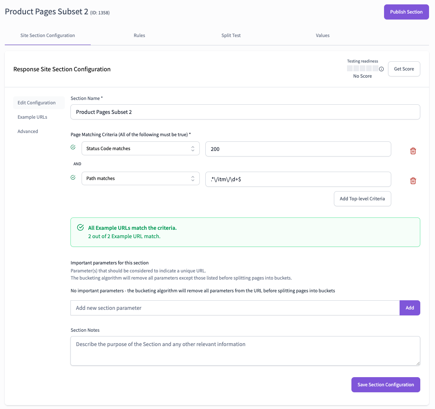The height and width of the screenshot is (409, 435).
Task: Click green check beside Path matches criterion
Action: 73,177
